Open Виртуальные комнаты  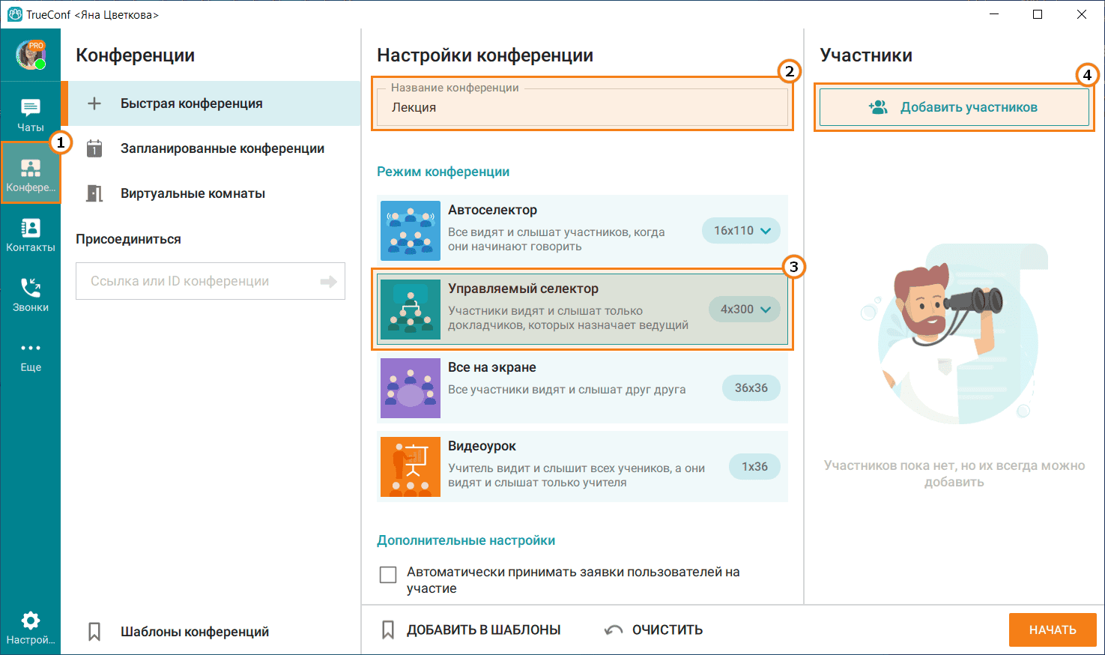(211, 193)
